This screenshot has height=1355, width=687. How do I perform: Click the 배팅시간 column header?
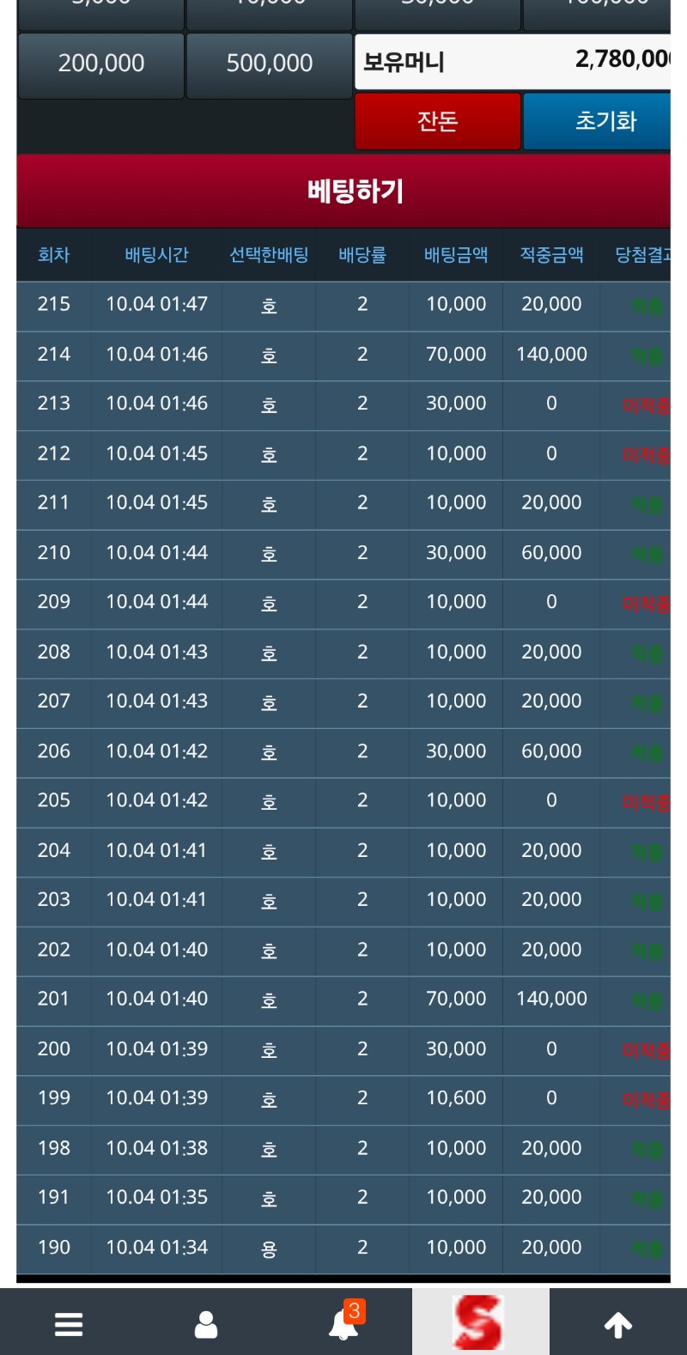[156, 255]
